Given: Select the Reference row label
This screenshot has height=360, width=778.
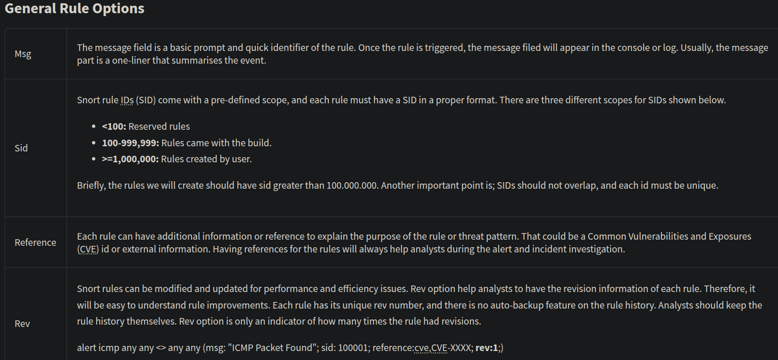Looking at the screenshot, I should (35, 243).
